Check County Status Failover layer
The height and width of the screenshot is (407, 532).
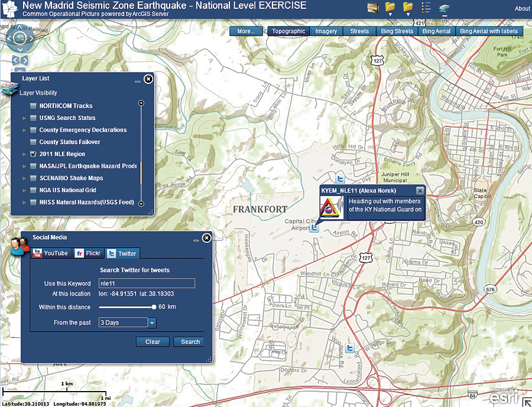(33, 142)
